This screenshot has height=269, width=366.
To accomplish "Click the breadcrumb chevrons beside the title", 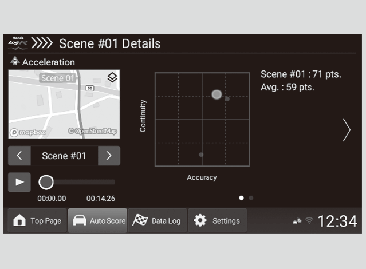I will click(x=42, y=43).
